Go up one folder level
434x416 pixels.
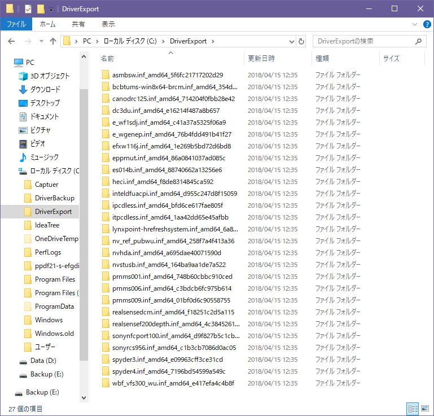[53, 41]
